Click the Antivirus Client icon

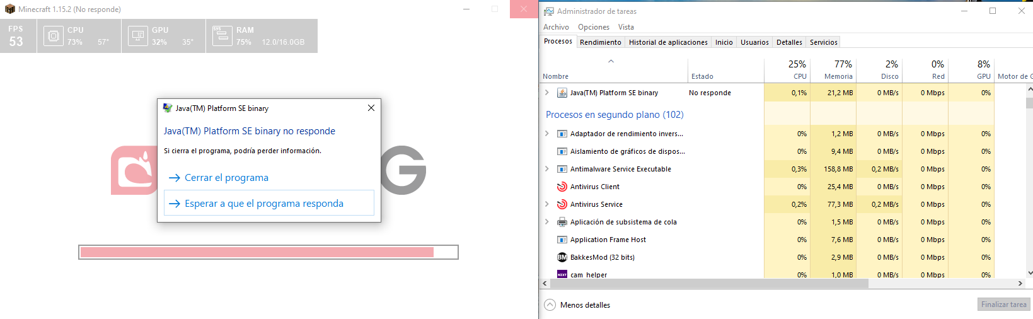click(x=562, y=187)
